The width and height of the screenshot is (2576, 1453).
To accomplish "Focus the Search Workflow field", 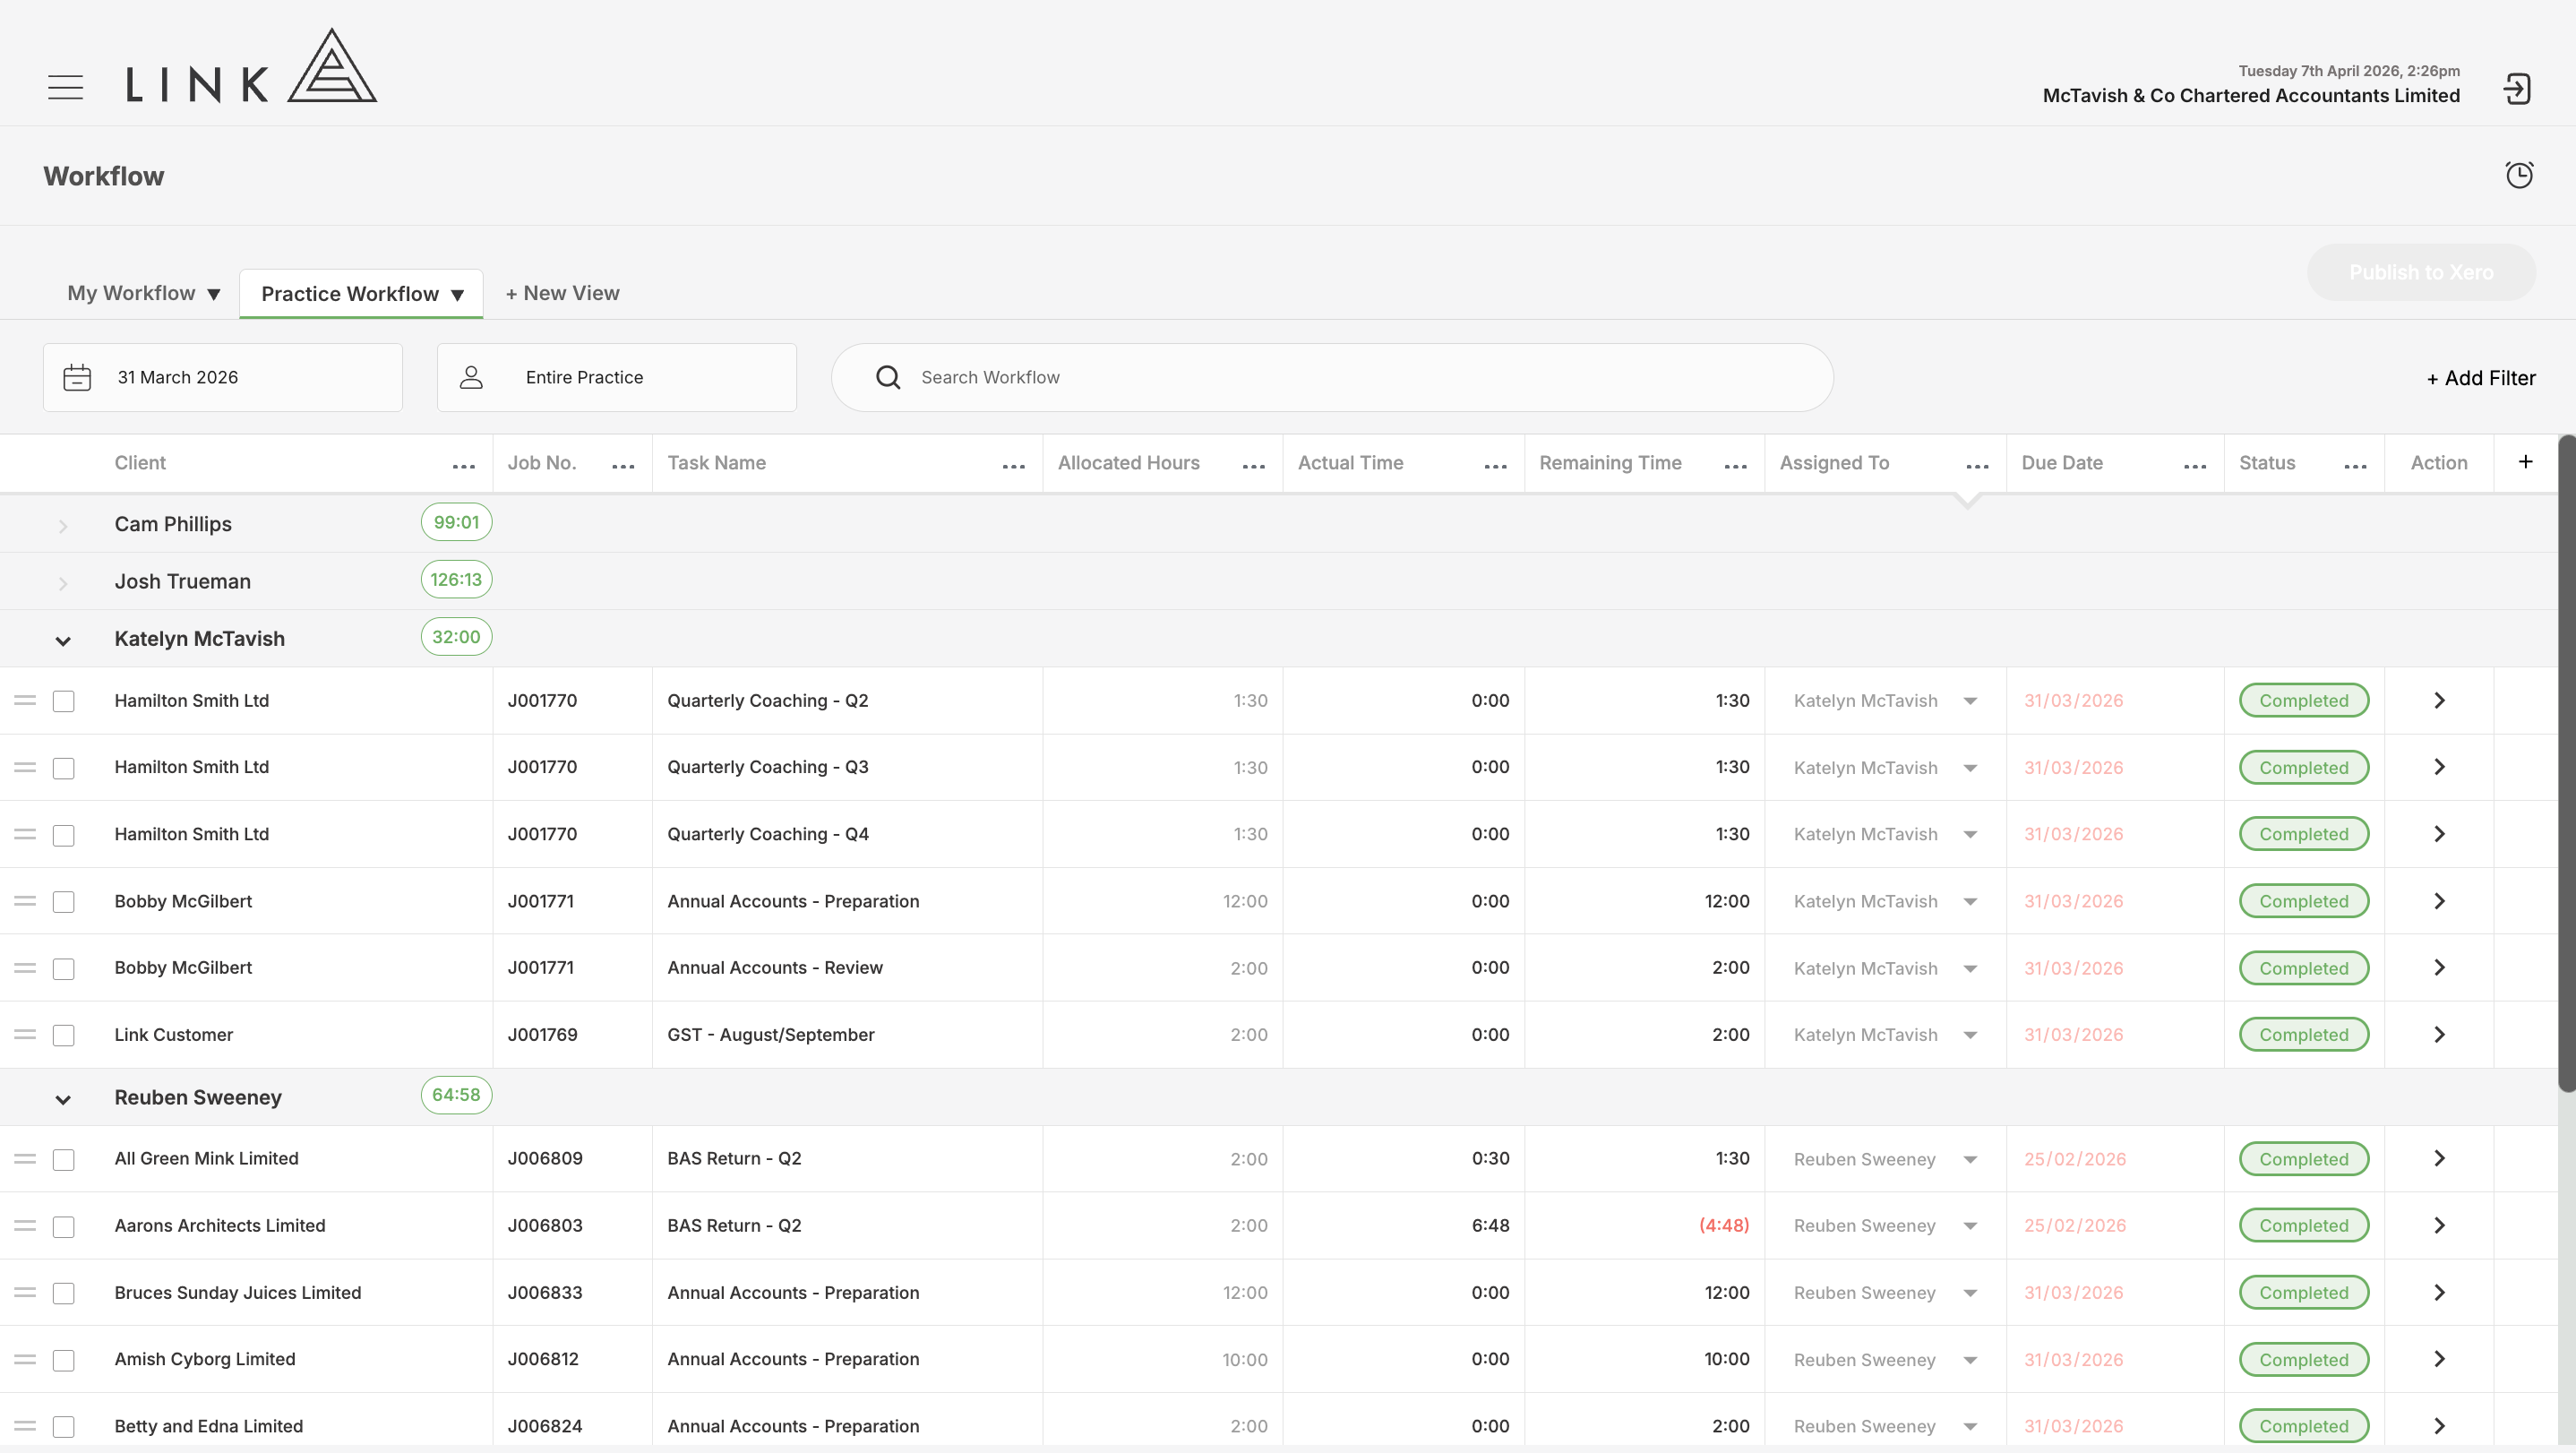I will (x=1332, y=377).
